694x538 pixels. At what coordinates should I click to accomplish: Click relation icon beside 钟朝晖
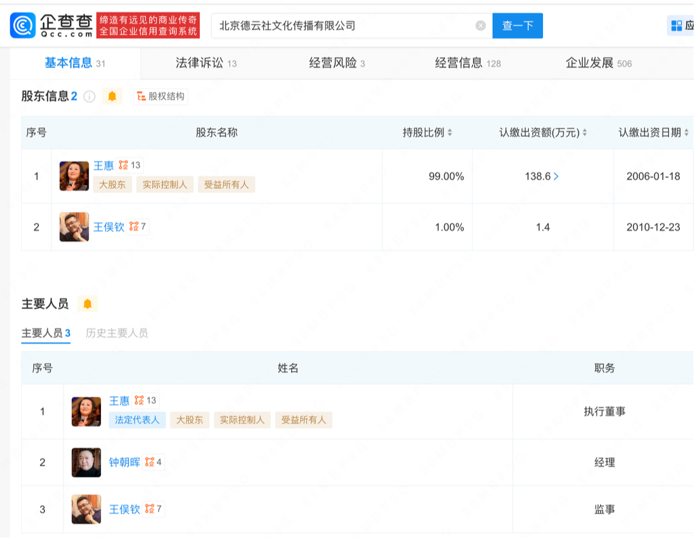tap(150, 462)
